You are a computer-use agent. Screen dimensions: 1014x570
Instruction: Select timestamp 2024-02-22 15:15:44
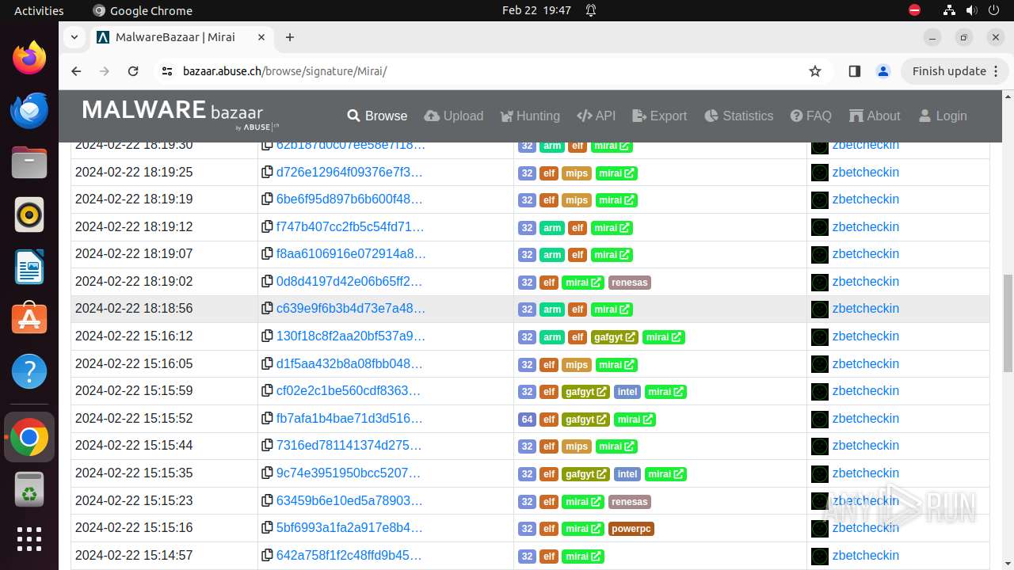coord(134,446)
